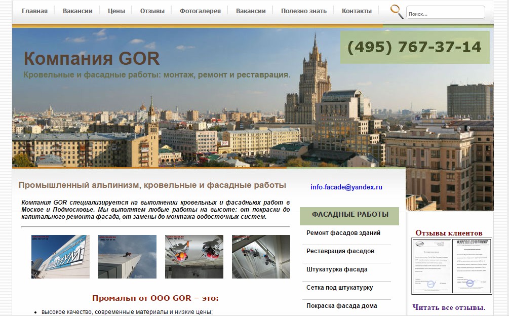509x316 pixels.
Task: Open the second Вакансии item before Полезно знать
Action: point(251,11)
